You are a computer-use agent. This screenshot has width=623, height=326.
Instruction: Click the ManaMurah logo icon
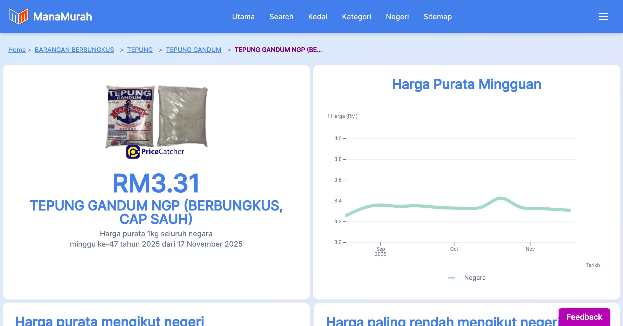pyautogui.click(x=18, y=16)
